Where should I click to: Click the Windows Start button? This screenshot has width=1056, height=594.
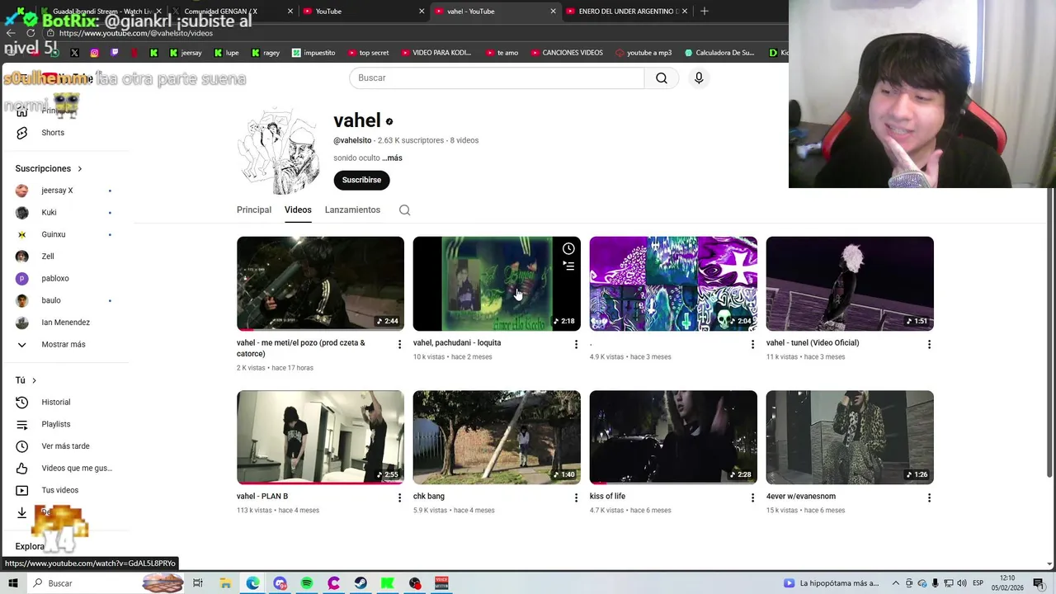coord(13,583)
